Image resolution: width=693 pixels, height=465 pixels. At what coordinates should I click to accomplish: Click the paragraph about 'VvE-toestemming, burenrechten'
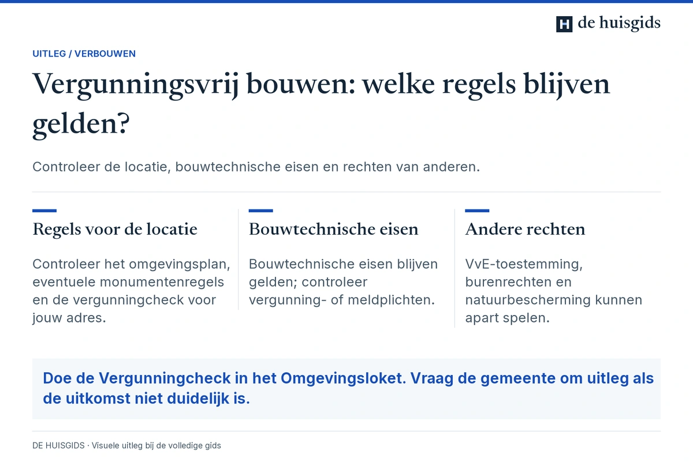(553, 291)
